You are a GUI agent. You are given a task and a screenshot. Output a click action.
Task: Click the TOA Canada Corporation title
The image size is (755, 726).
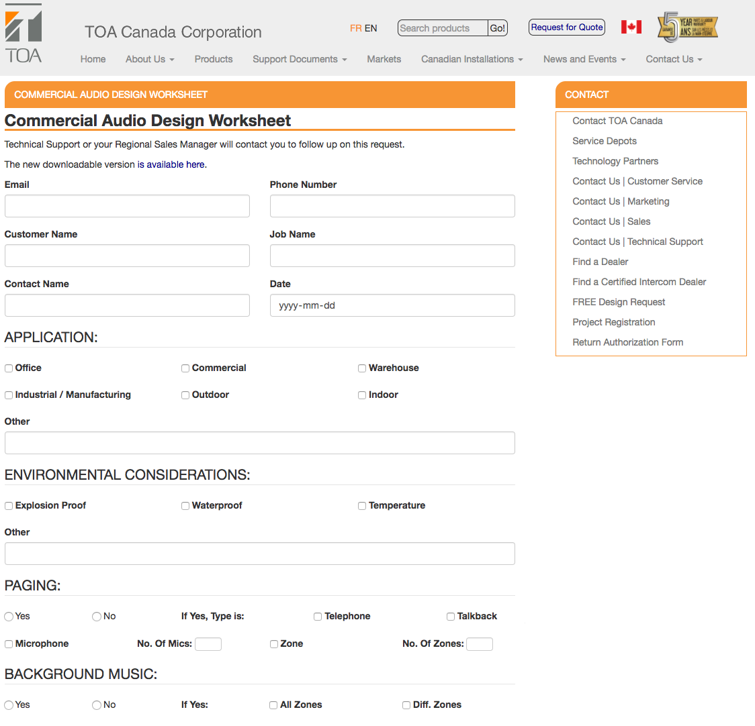(x=173, y=32)
